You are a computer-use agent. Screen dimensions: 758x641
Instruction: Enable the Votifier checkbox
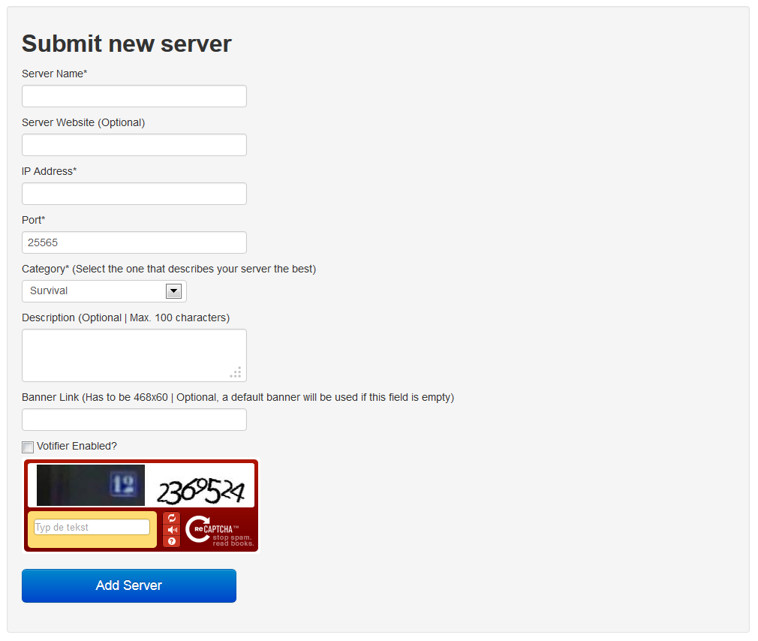click(x=28, y=447)
